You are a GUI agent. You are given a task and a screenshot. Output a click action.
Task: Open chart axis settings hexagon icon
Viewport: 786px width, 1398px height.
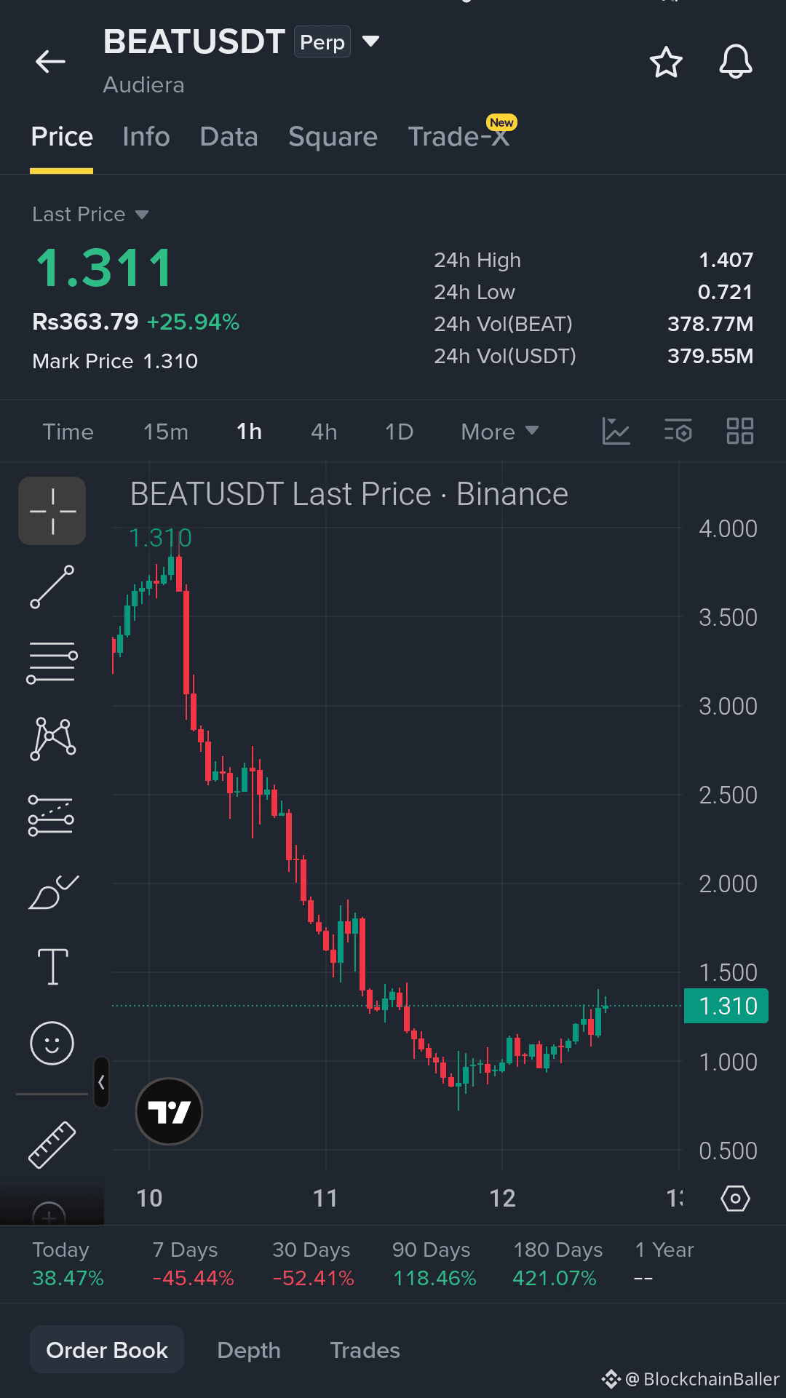point(735,1198)
